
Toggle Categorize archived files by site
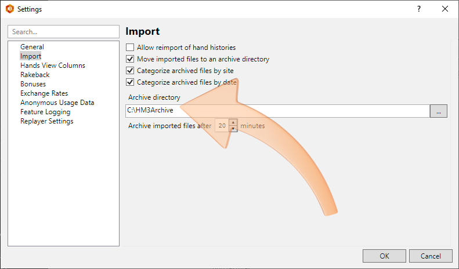click(x=130, y=71)
